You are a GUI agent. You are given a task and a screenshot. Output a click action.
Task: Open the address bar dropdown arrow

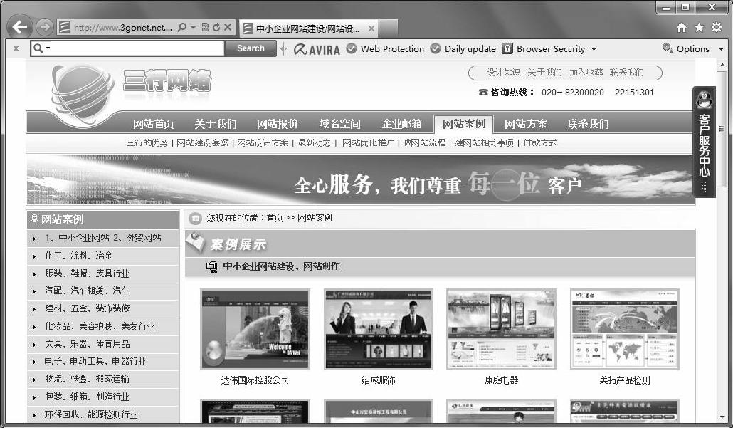(193, 27)
